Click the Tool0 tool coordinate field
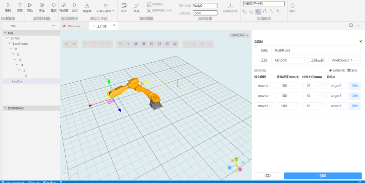The height and width of the screenshot is (183, 365). pos(205,13)
